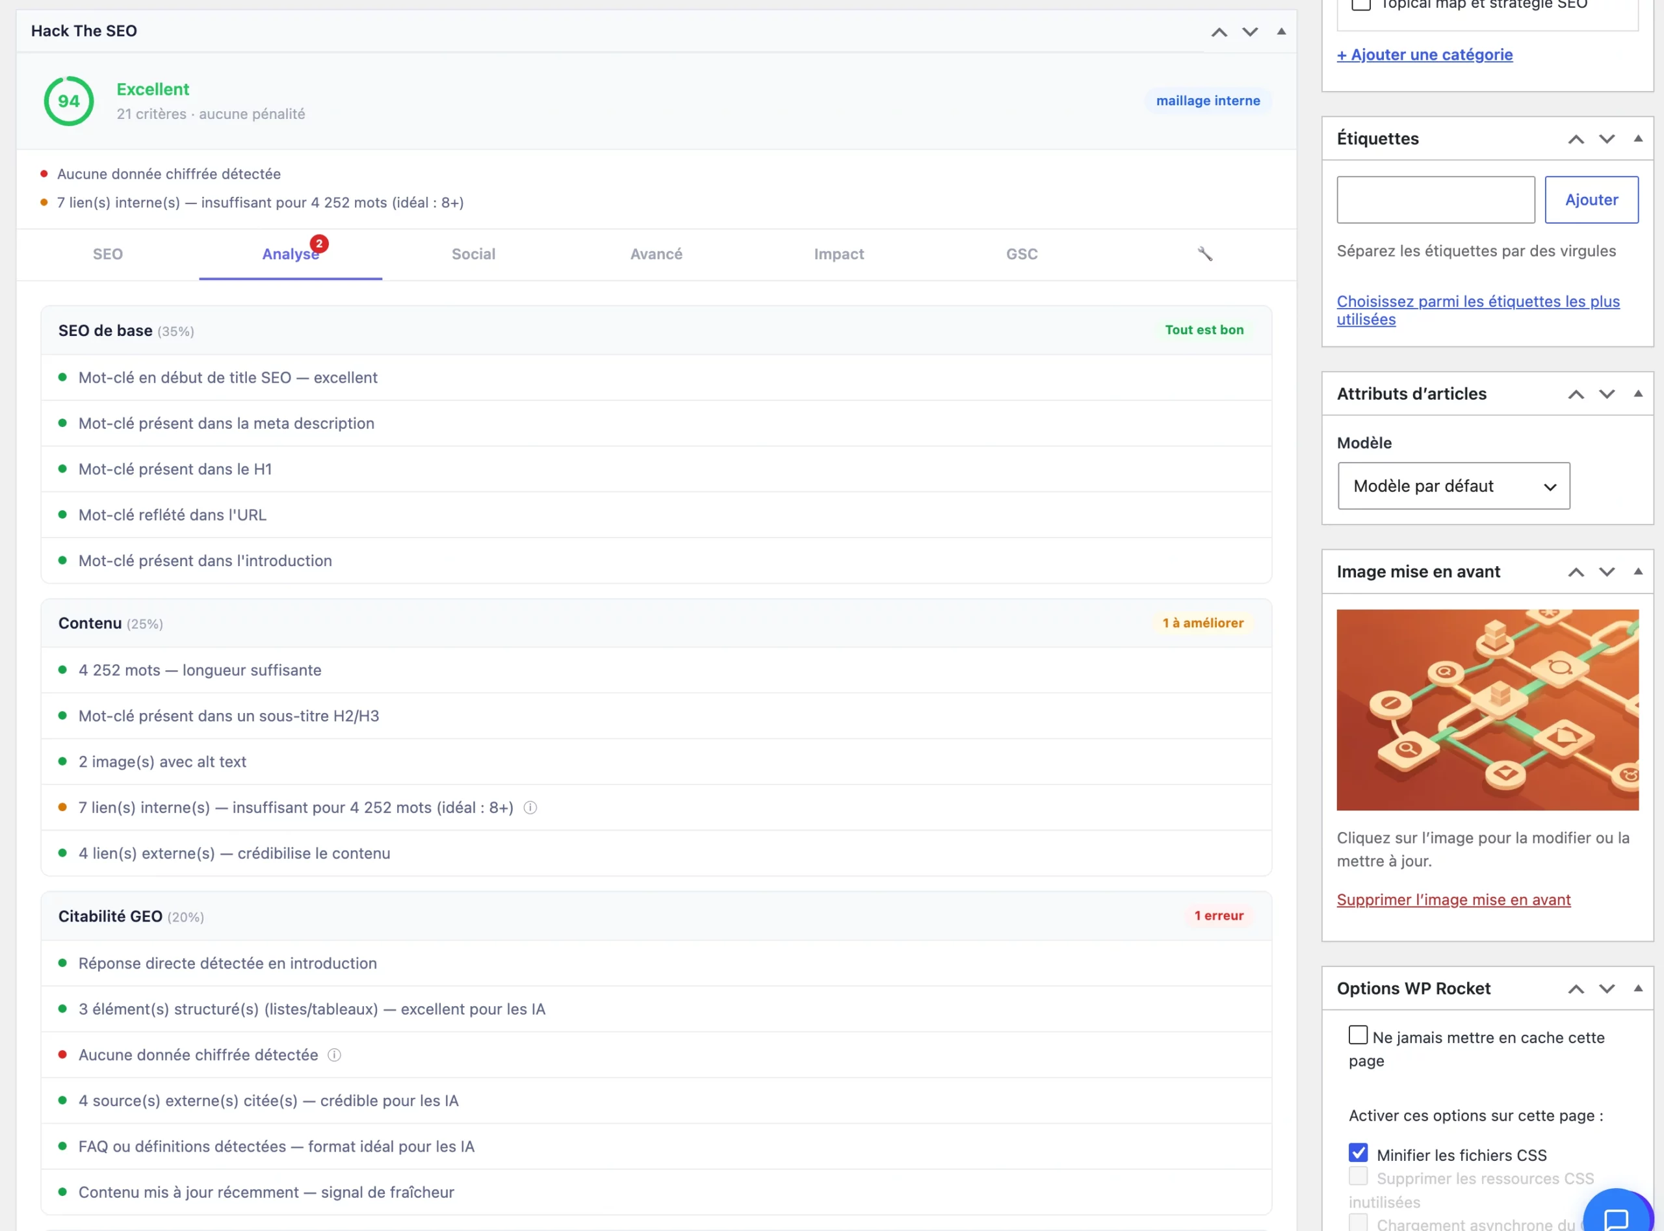Move Étiquettes panel up
The image size is (1664, 1231).
pos(1576,139)
